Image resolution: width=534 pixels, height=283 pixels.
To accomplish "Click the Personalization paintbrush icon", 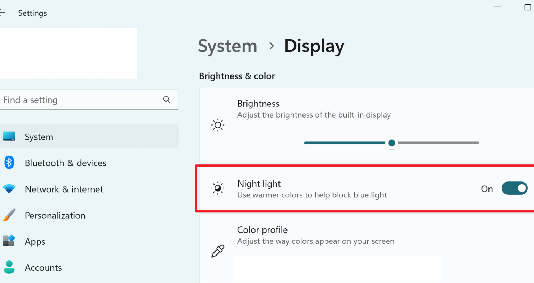I will click(x=9, y=215).
